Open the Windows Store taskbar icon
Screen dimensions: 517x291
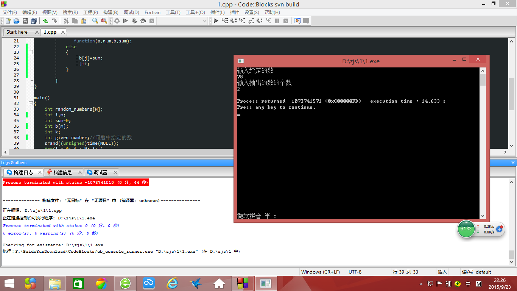coord(78,283)
